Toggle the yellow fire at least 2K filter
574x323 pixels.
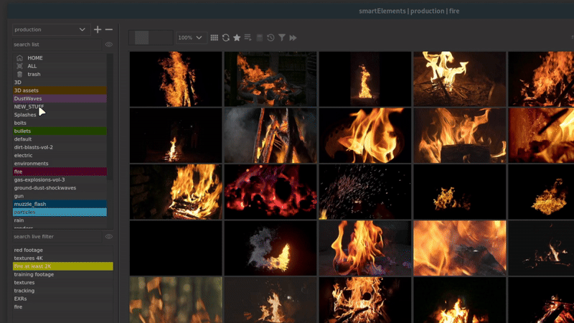pyautogui.click(x=63, y=266)
